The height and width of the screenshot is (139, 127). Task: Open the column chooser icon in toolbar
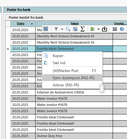pos(46,29)
